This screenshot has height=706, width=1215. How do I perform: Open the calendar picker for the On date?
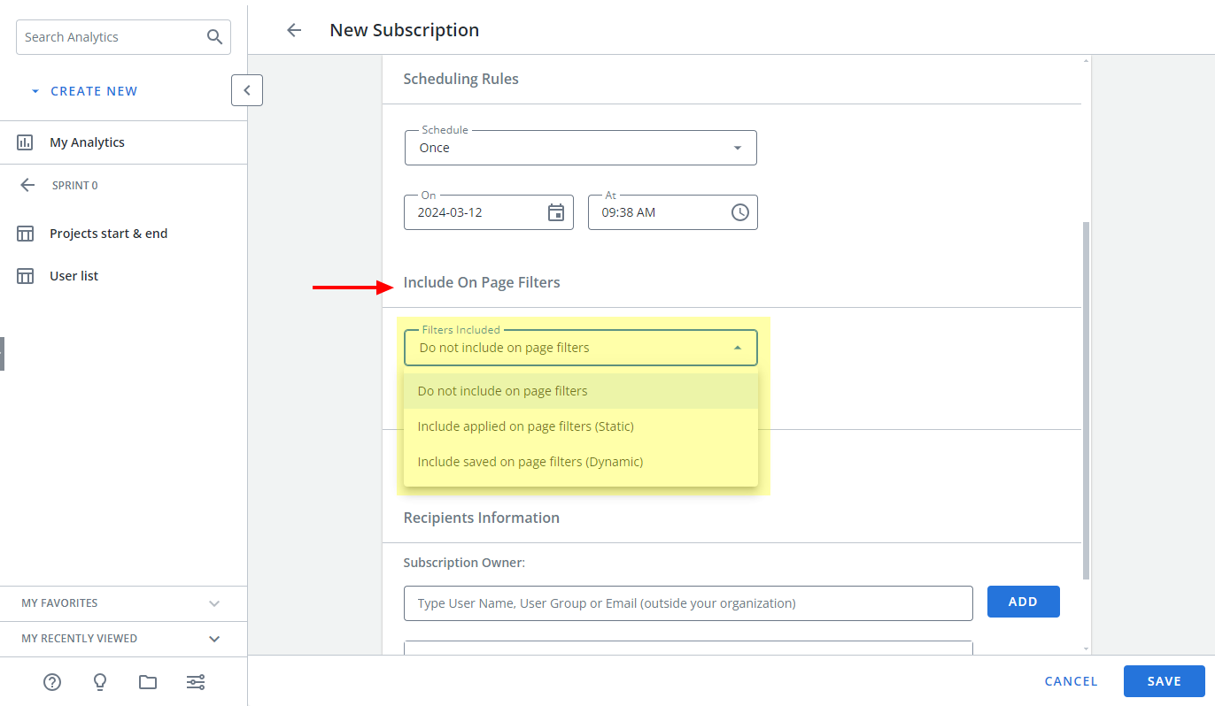pos(556,212)
